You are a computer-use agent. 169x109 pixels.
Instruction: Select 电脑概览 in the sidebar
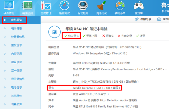pyautogui.click(x=20, y=20)
